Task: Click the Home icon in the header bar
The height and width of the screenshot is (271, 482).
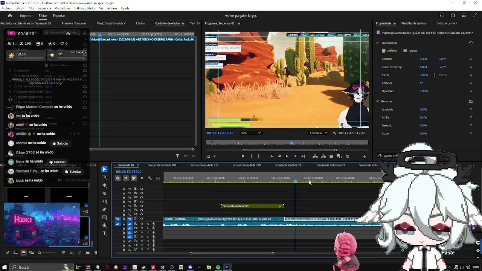Action: pos(10,16)
